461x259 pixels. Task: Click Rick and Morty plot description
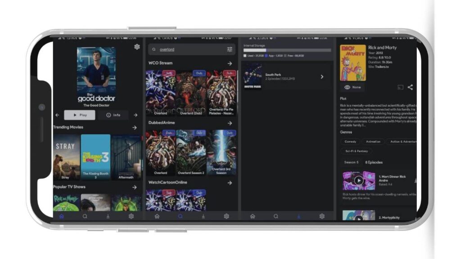coord(378,115)
